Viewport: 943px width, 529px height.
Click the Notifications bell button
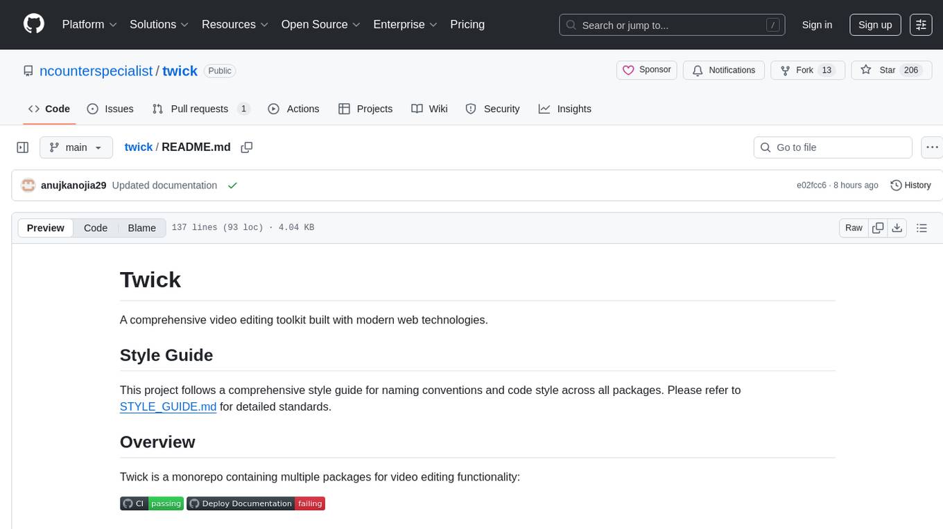click(724, 70)
